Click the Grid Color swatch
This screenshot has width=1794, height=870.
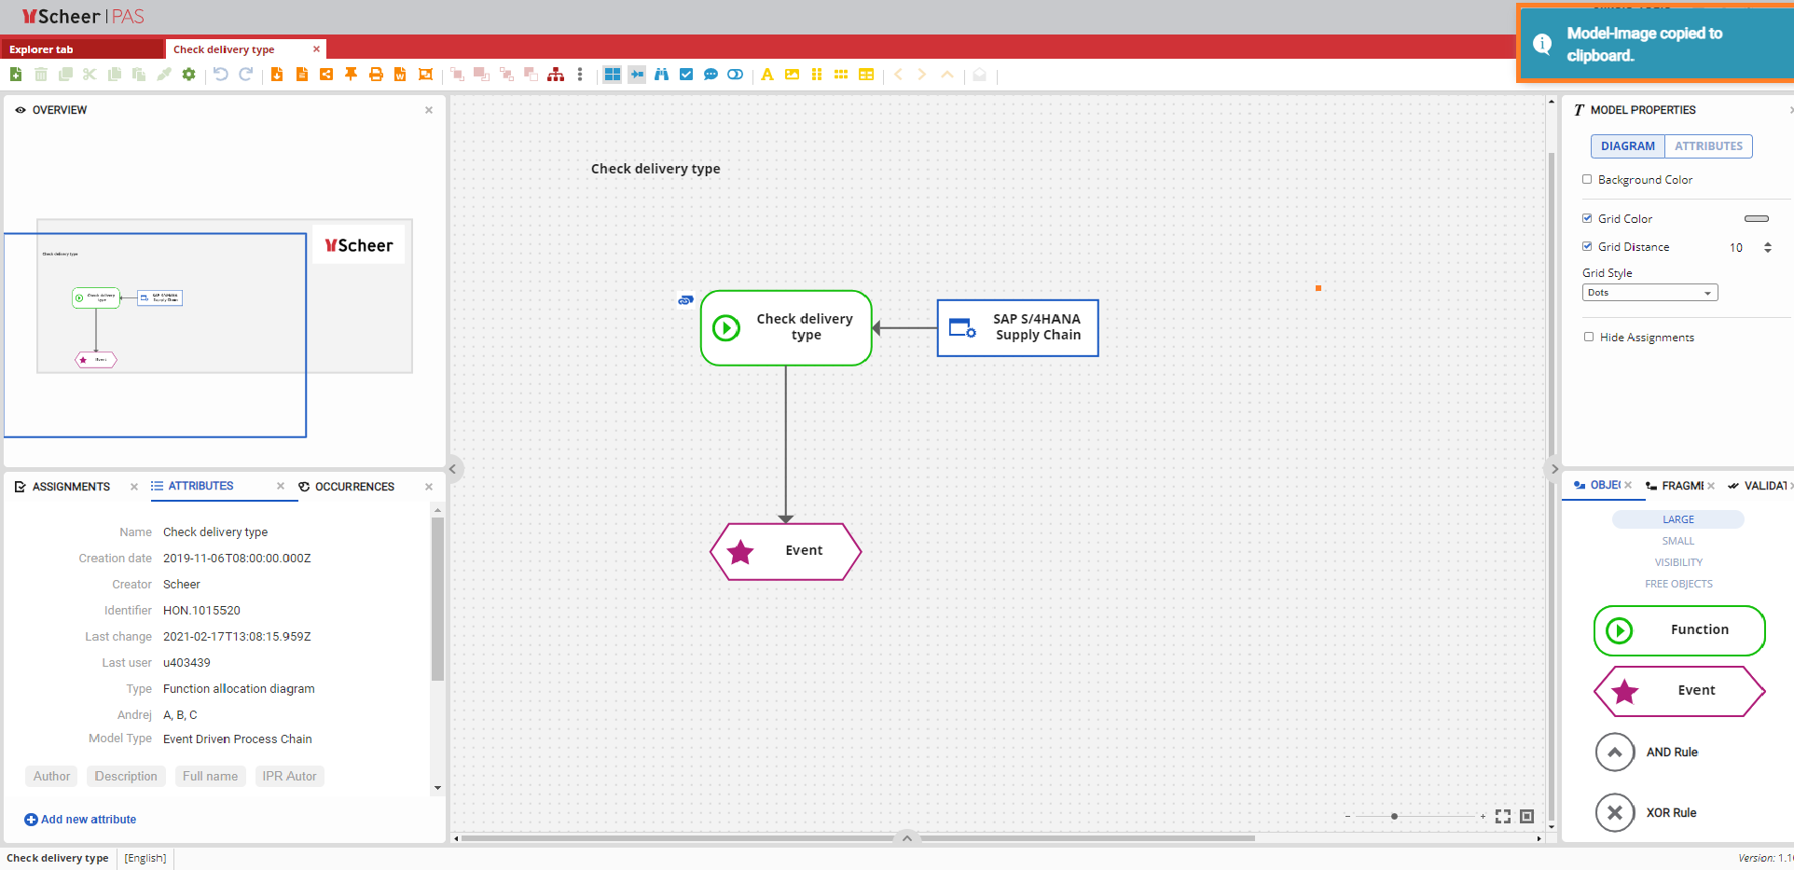1756,219
